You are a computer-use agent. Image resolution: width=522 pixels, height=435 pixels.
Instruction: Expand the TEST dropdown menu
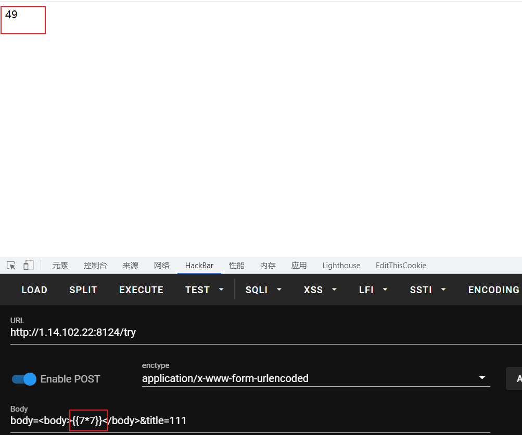[205, 290]
